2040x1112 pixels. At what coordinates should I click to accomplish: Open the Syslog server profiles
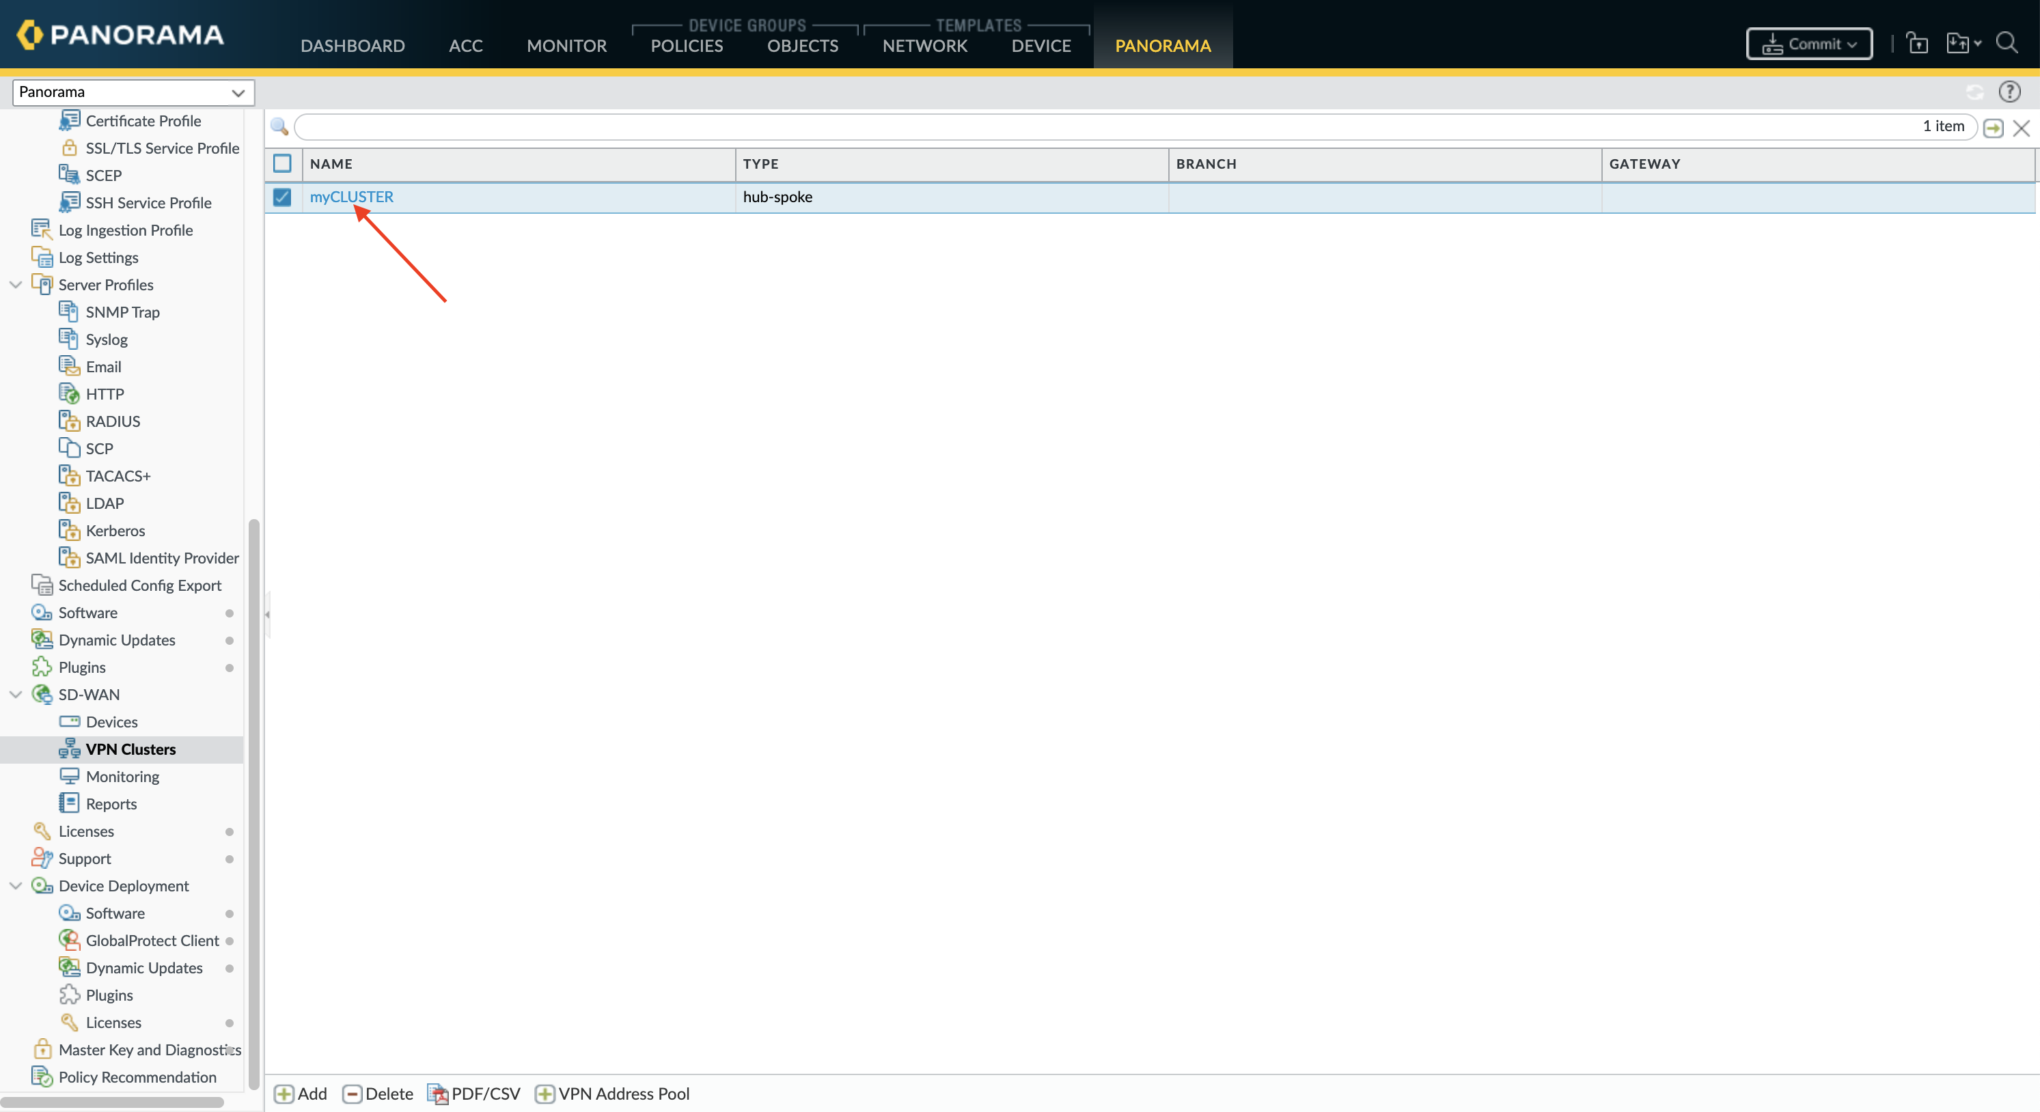[107, 338]
